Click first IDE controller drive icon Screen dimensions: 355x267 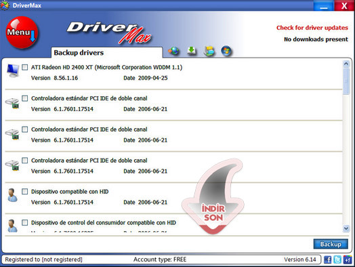(x=12, y=103)
